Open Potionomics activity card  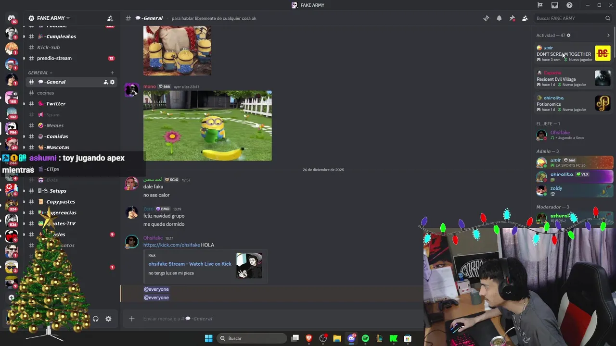[574, 104]
